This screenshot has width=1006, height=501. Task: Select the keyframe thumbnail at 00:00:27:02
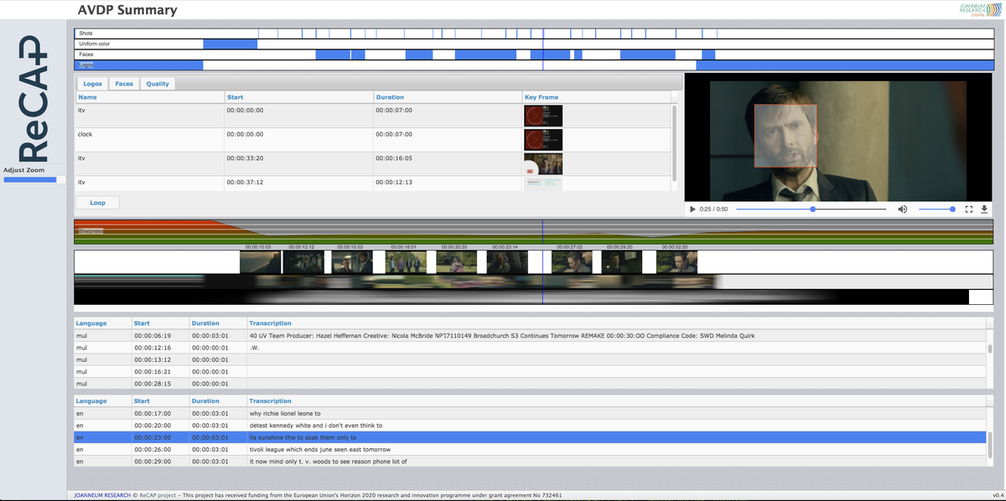click(x=572, y=262)
